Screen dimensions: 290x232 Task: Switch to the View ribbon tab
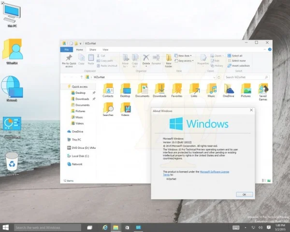pyautogui.click(x=105, y=50)
